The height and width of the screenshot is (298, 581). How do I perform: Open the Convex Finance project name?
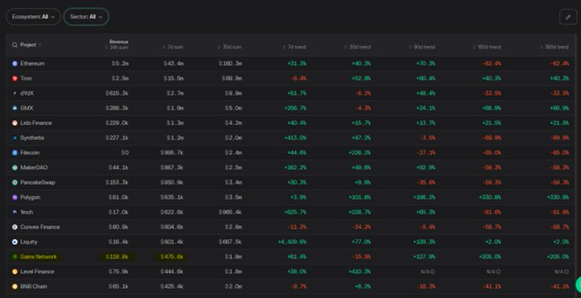click(40, 227)
